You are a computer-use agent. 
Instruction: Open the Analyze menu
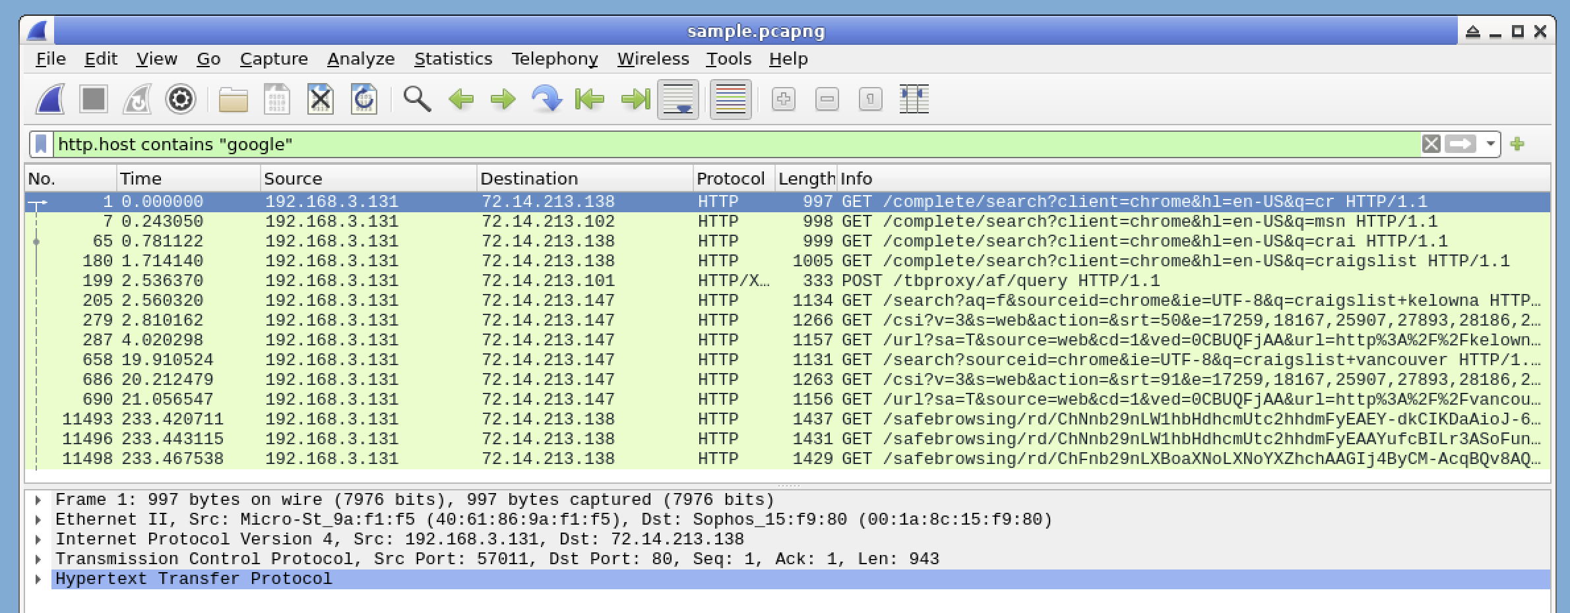[361, 59]
